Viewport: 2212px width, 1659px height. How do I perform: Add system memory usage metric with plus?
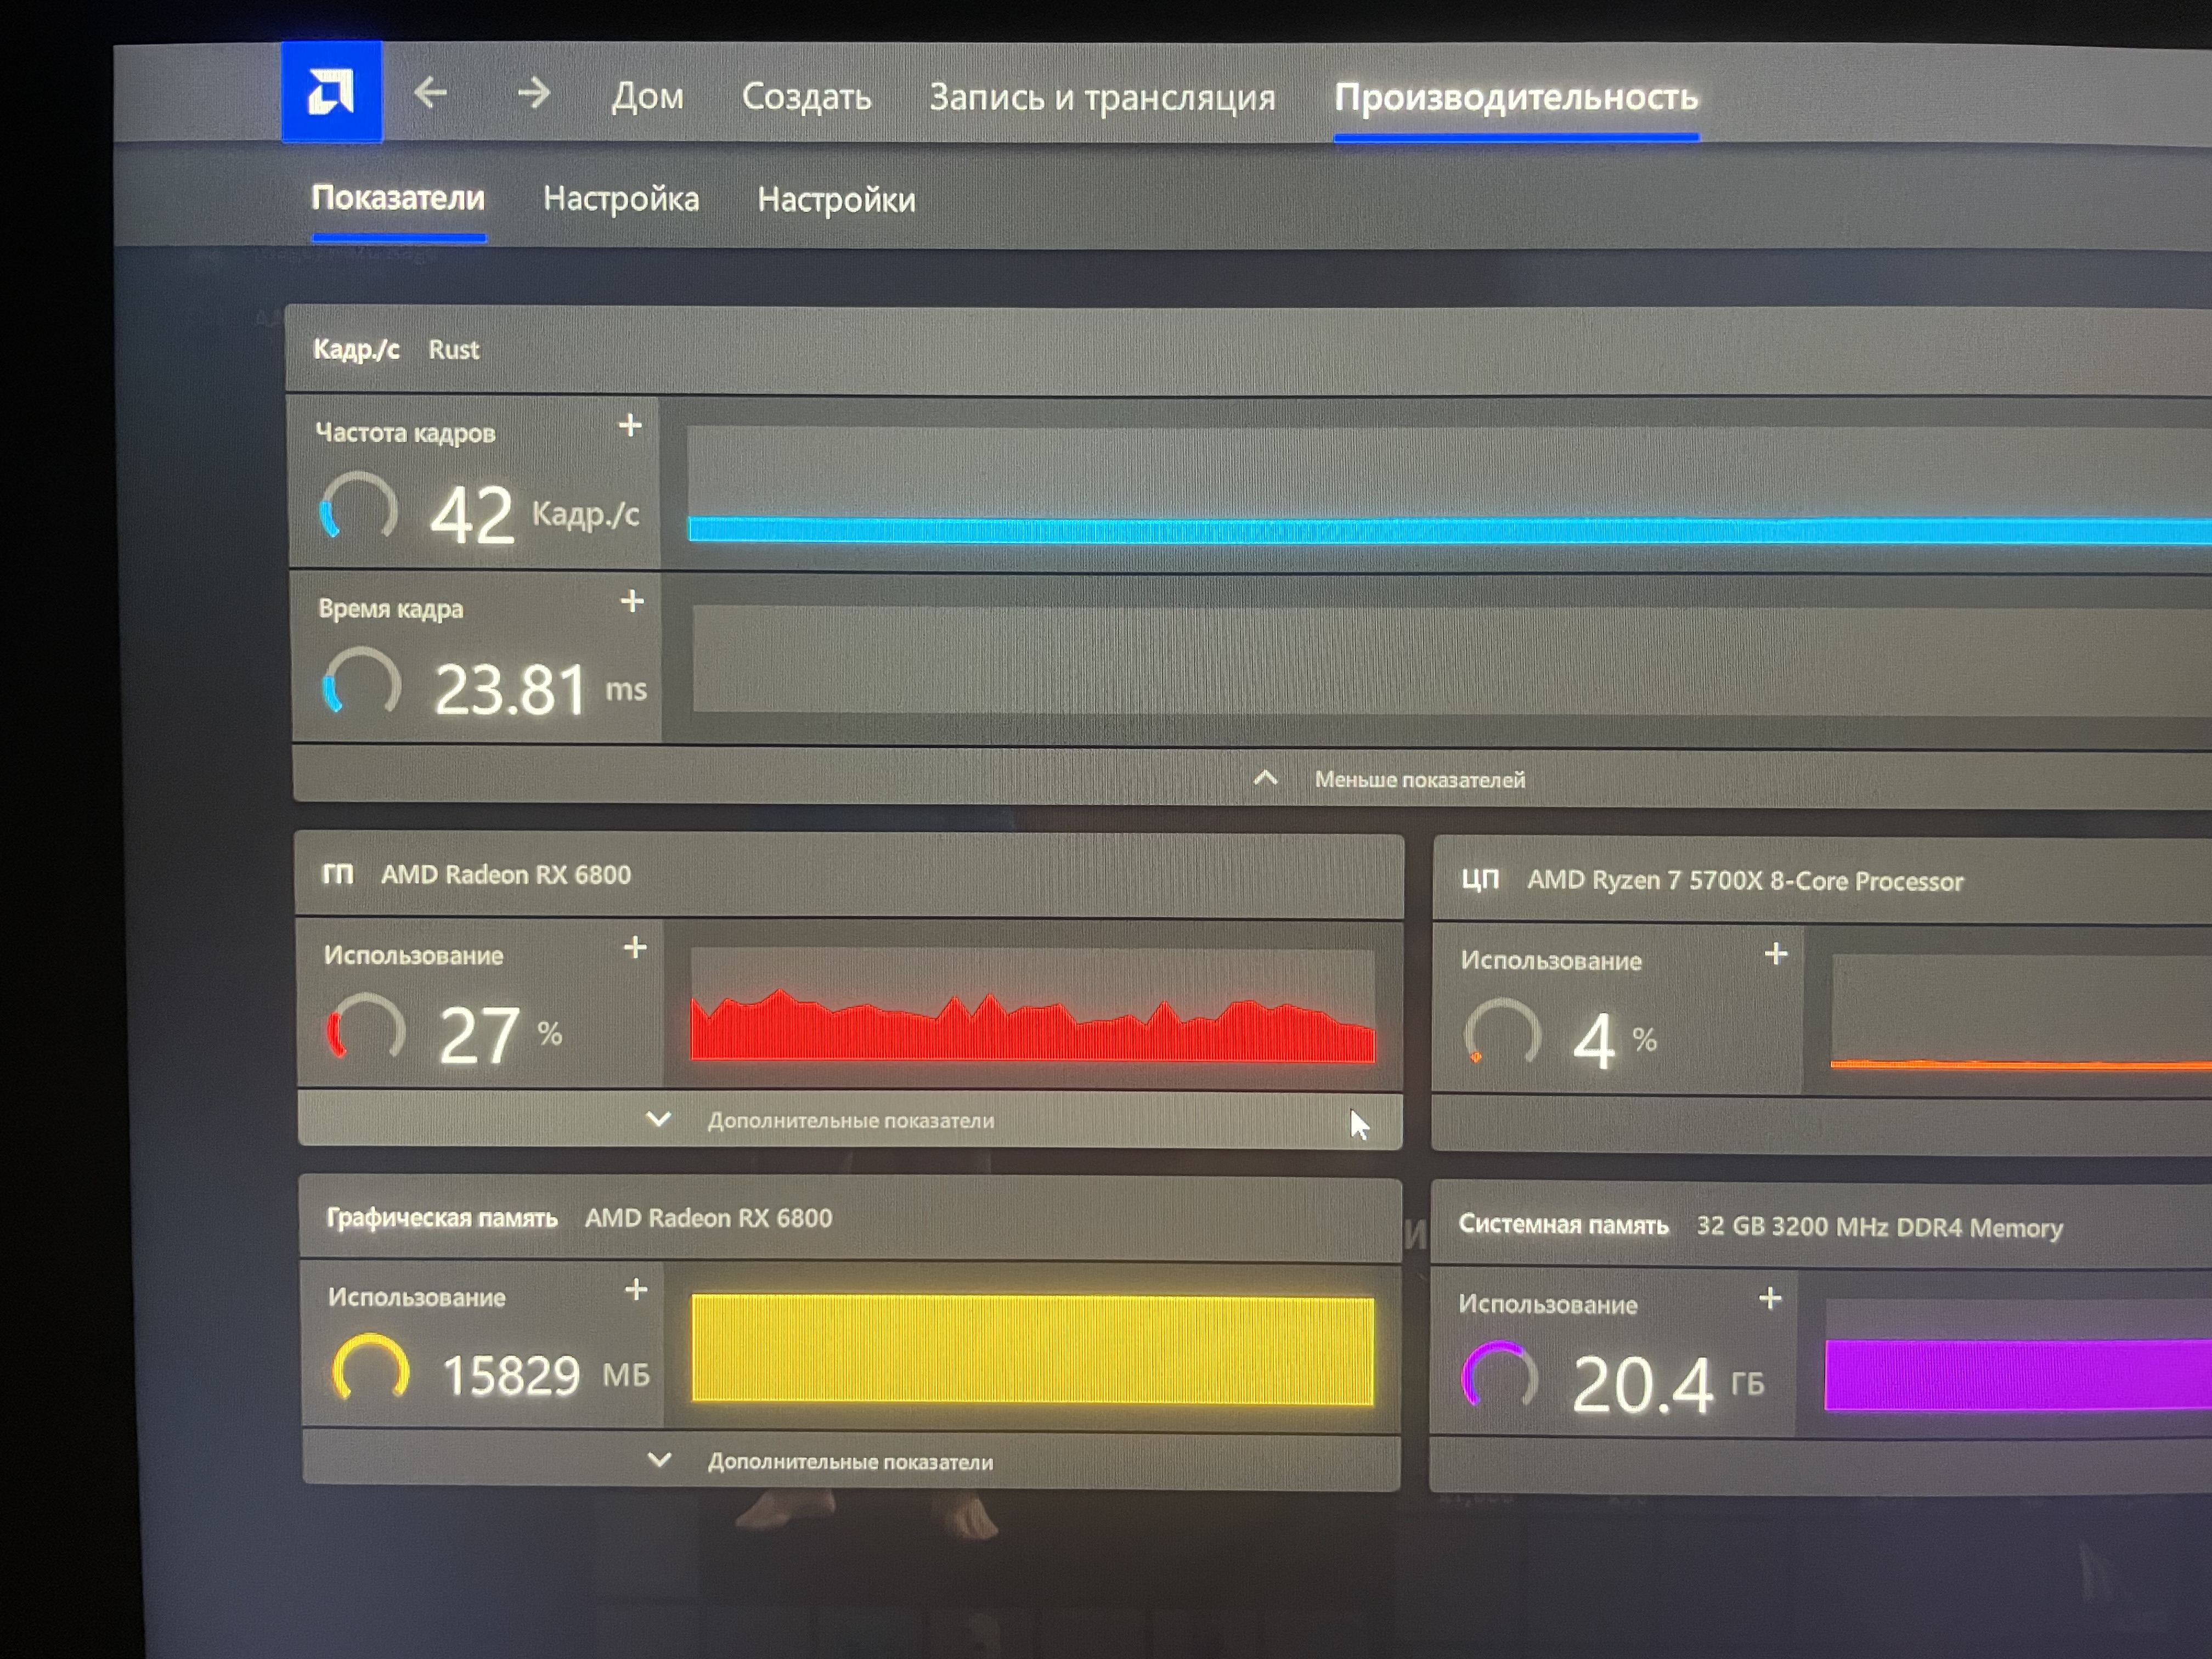coord(1770,1299)
